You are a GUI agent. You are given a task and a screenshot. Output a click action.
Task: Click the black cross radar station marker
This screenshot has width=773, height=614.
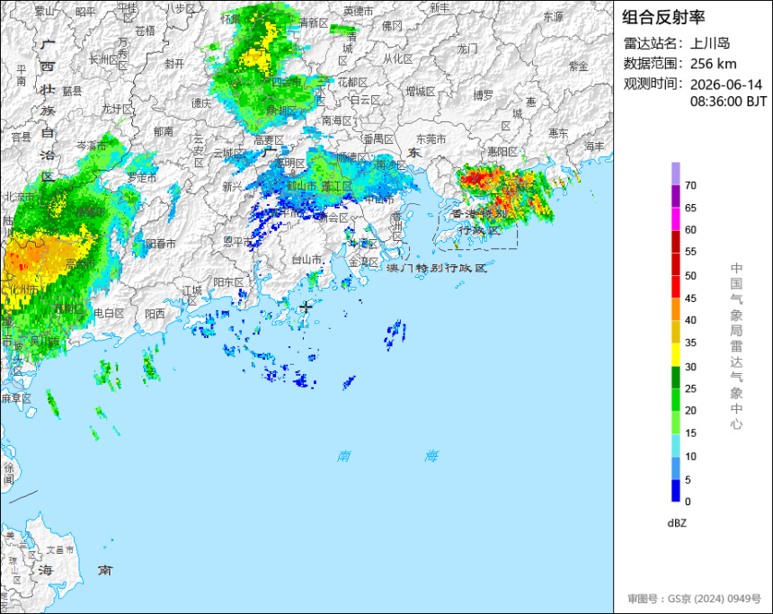coord(307,307)
